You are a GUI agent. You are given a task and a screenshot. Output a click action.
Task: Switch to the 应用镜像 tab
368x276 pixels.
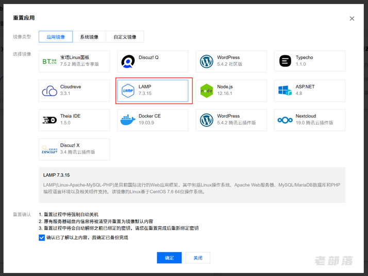pyautogui.click(x=56, y=37)
